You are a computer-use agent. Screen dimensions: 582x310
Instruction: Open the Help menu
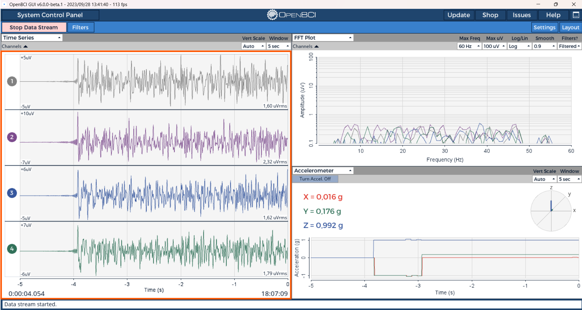tap(553, 15)
